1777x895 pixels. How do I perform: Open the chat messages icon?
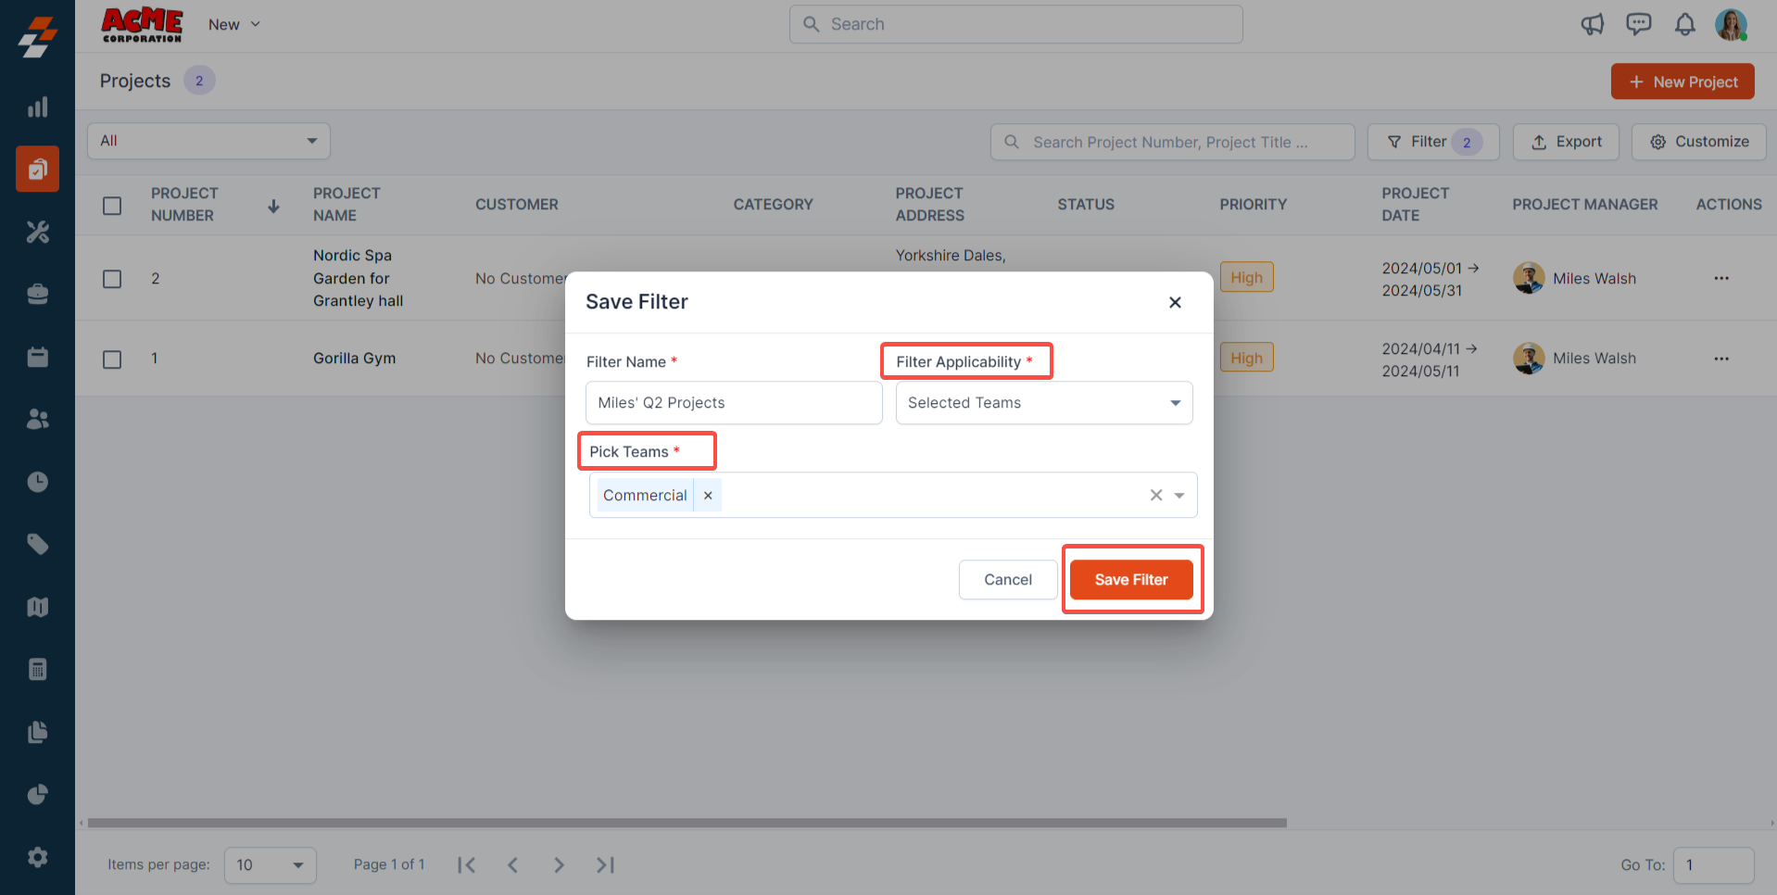pyautogui.click(x=1639, y=24)
